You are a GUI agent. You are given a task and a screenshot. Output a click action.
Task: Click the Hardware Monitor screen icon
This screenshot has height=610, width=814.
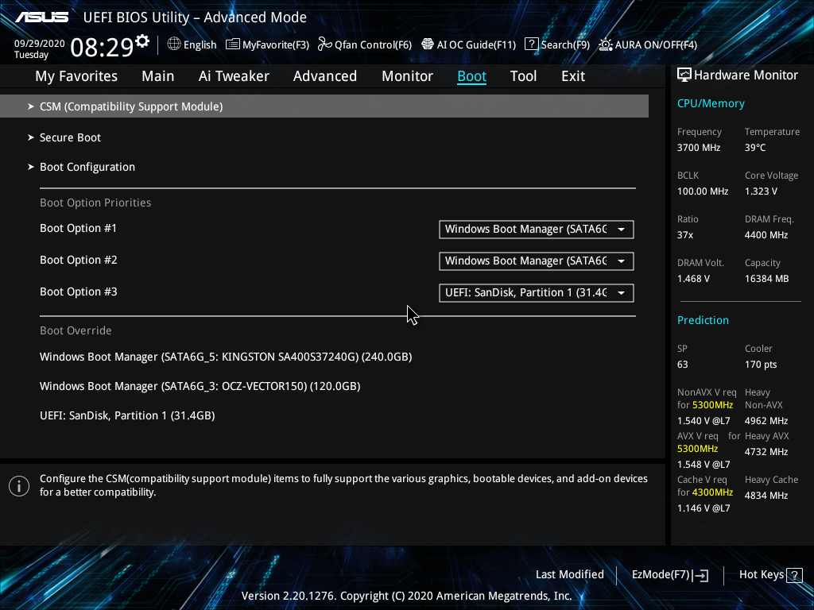tap(684, 75)
